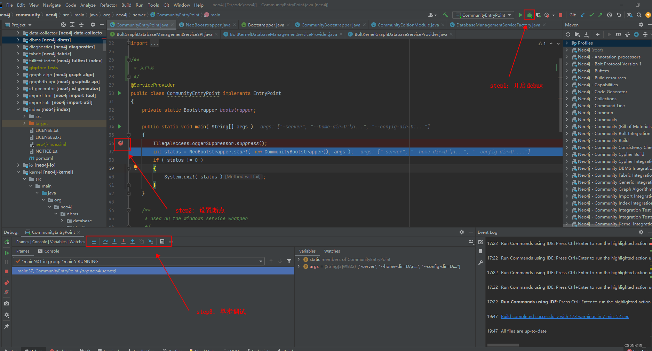Open CommunityEntryPoint run configuration dropdown
This screenshot has height=351, width=652.
pos(483,15)
